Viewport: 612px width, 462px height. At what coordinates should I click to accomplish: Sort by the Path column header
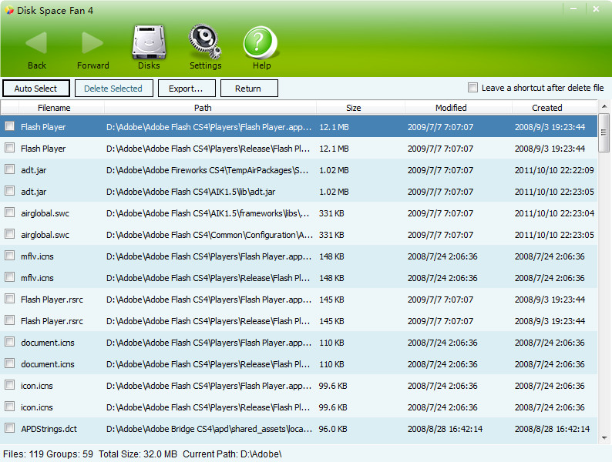point(203,108)
